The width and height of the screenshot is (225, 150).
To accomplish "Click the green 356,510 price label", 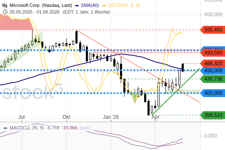I will (212, 115).
